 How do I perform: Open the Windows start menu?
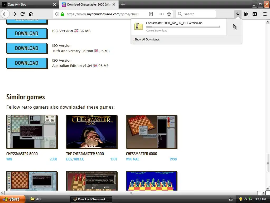[x=13, y=199]
